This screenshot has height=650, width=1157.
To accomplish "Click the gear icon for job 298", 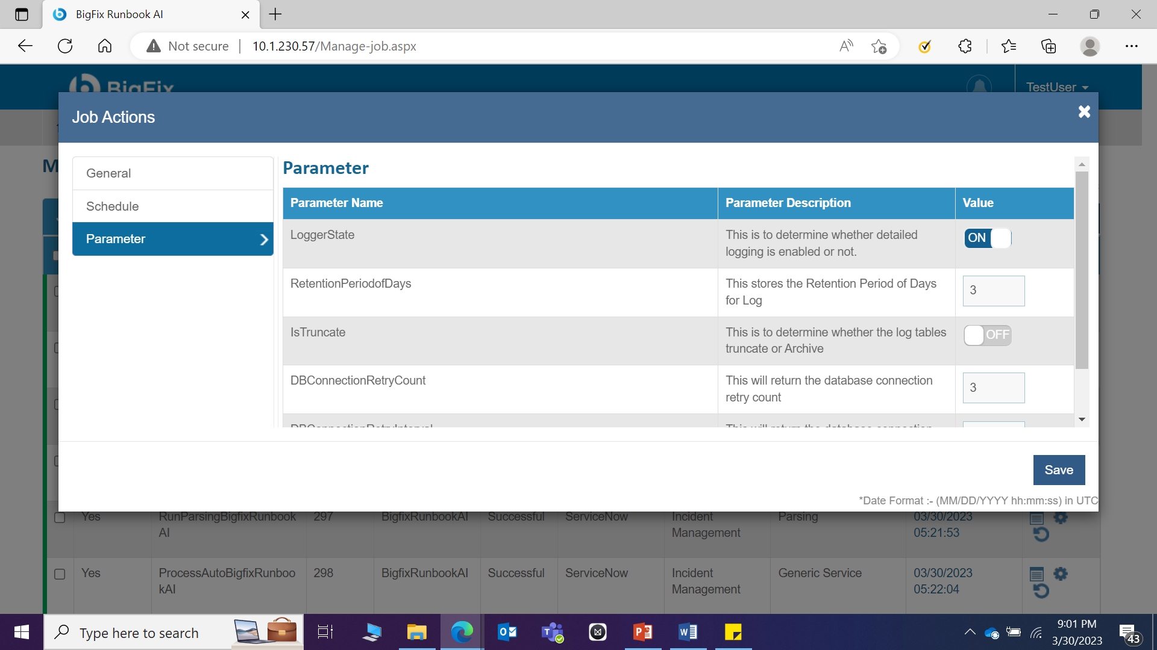I will click(1061, 574).
